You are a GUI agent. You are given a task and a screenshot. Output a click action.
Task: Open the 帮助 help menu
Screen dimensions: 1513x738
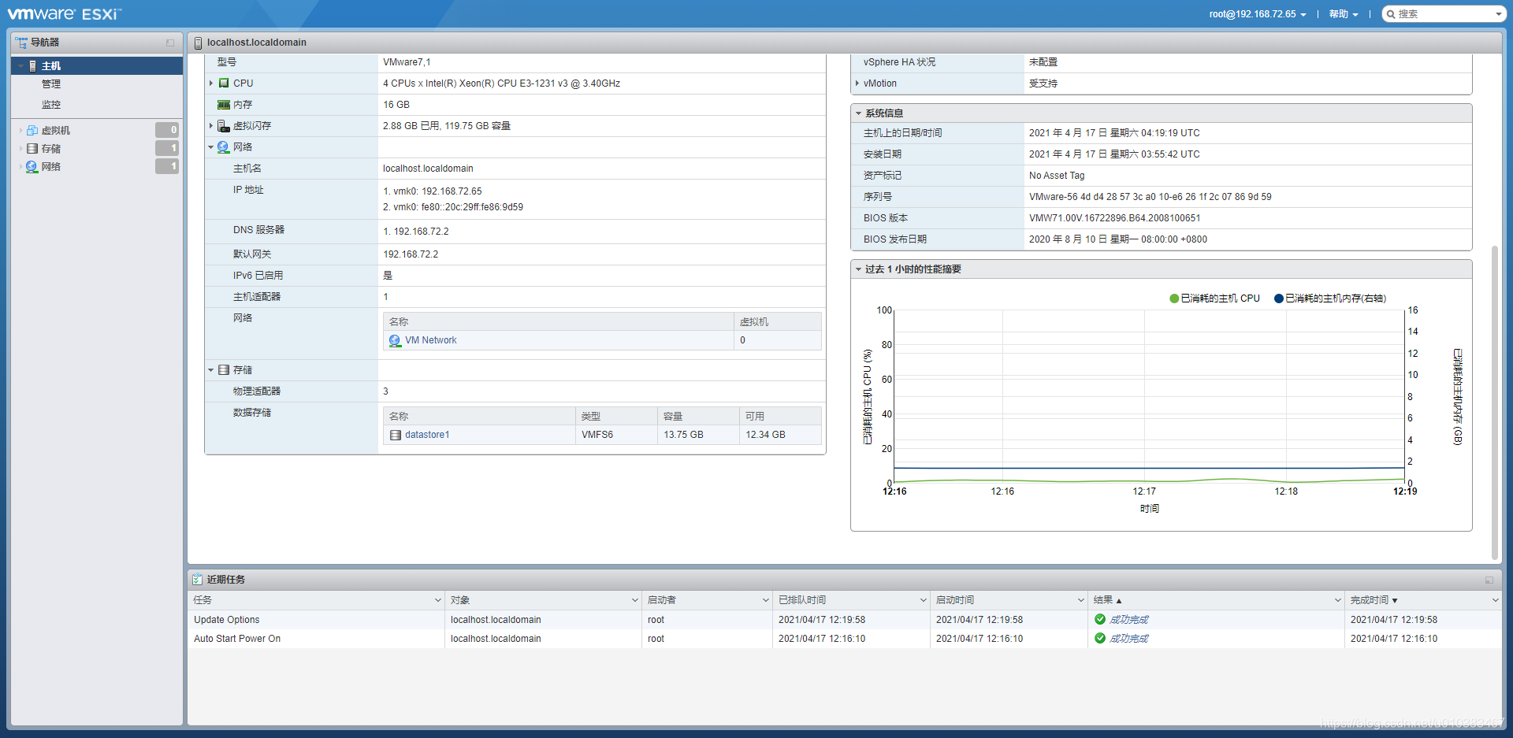(x=1344, y=14)
